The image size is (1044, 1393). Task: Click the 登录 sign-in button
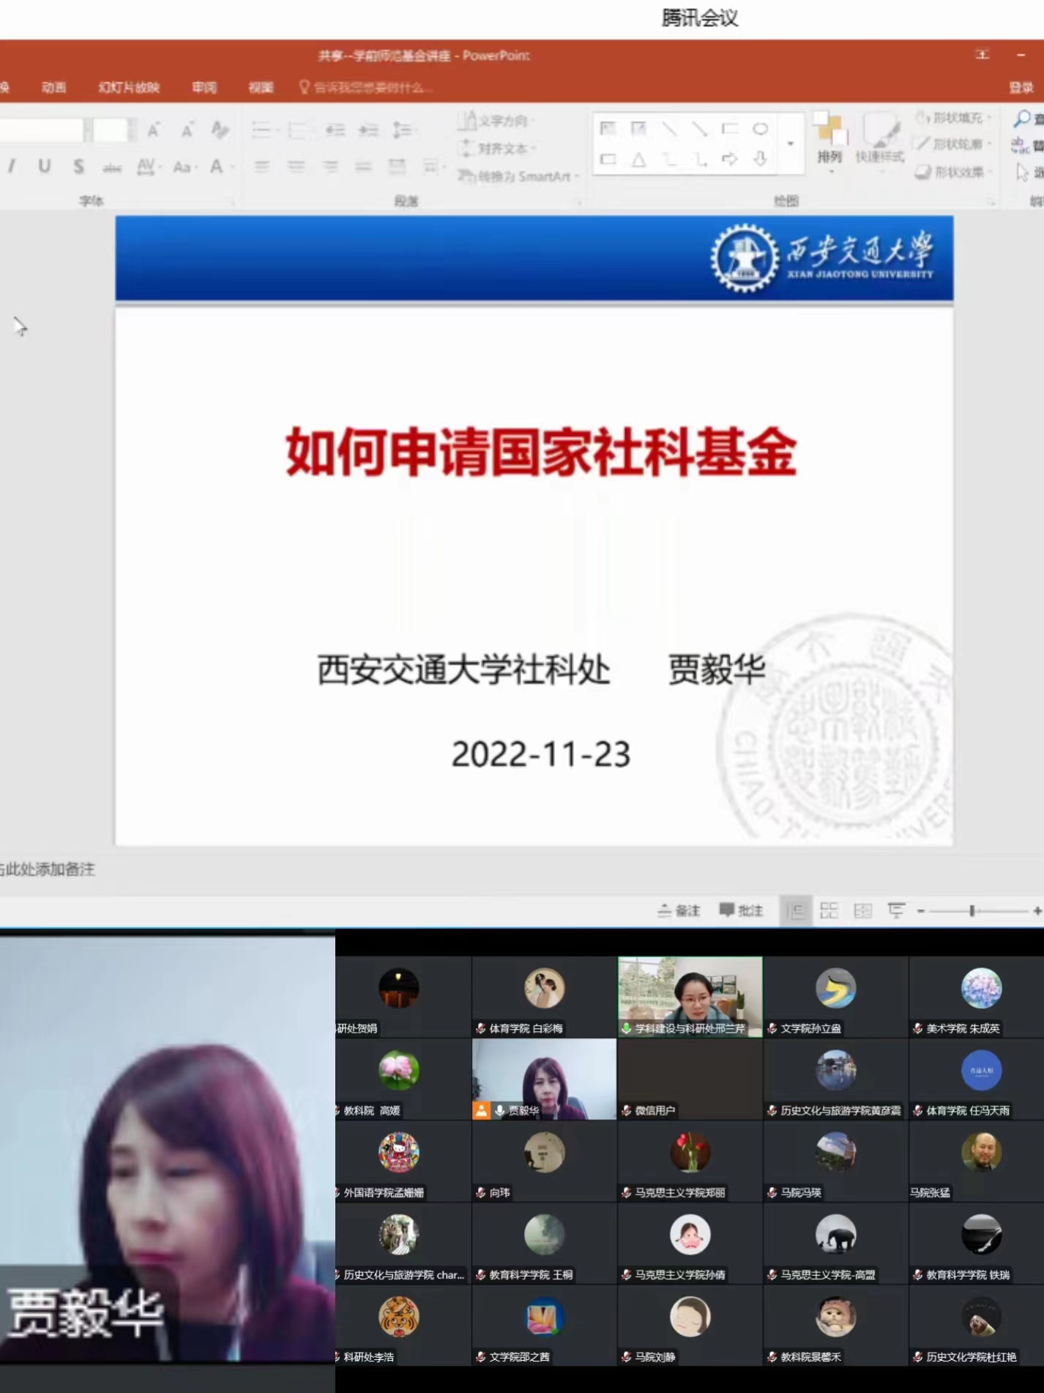(x=1021, y=88)
